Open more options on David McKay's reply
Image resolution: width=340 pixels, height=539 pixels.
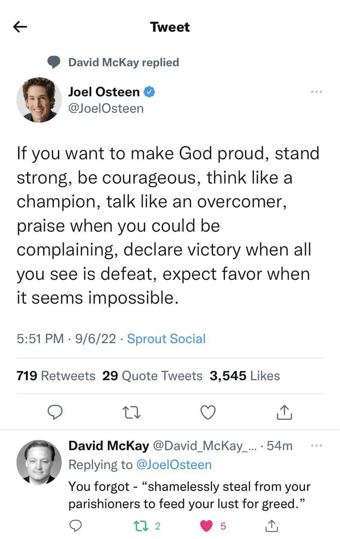coord(316,446)
